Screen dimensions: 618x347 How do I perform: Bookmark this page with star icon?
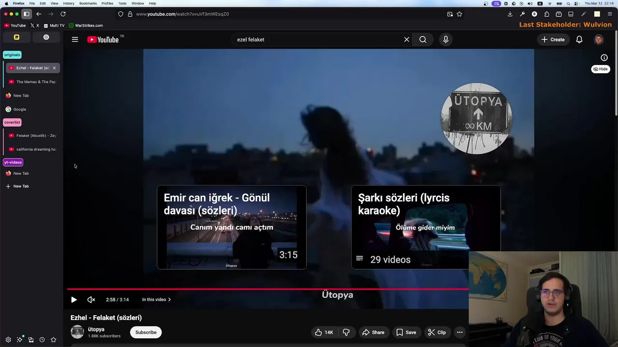(459, 14)
